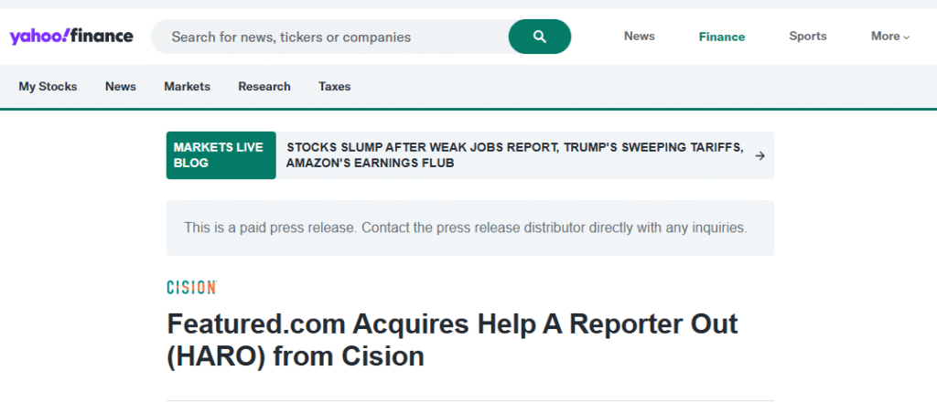The image size is (937, 403).
Task: Open the More navigation dropdown label
Action: point(885,37)
